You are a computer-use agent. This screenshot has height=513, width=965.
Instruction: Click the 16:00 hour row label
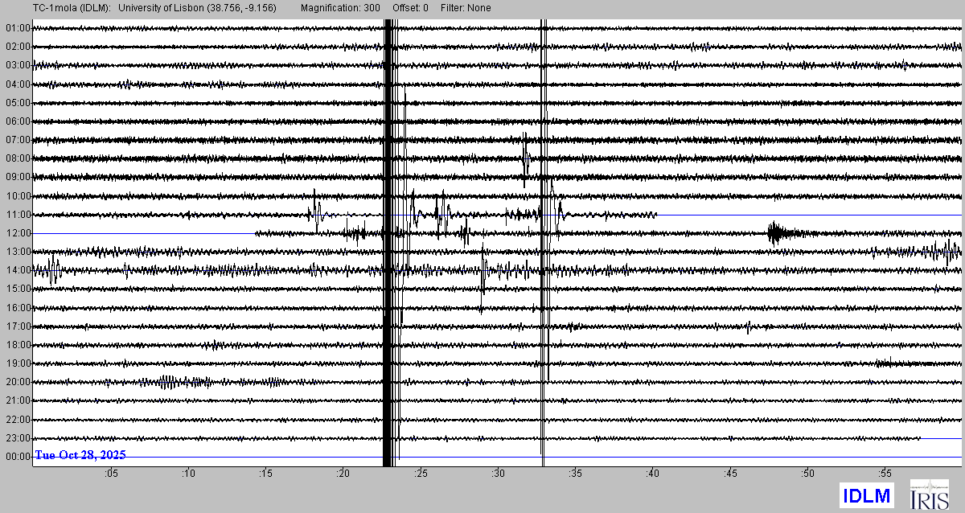coord(18,308)
